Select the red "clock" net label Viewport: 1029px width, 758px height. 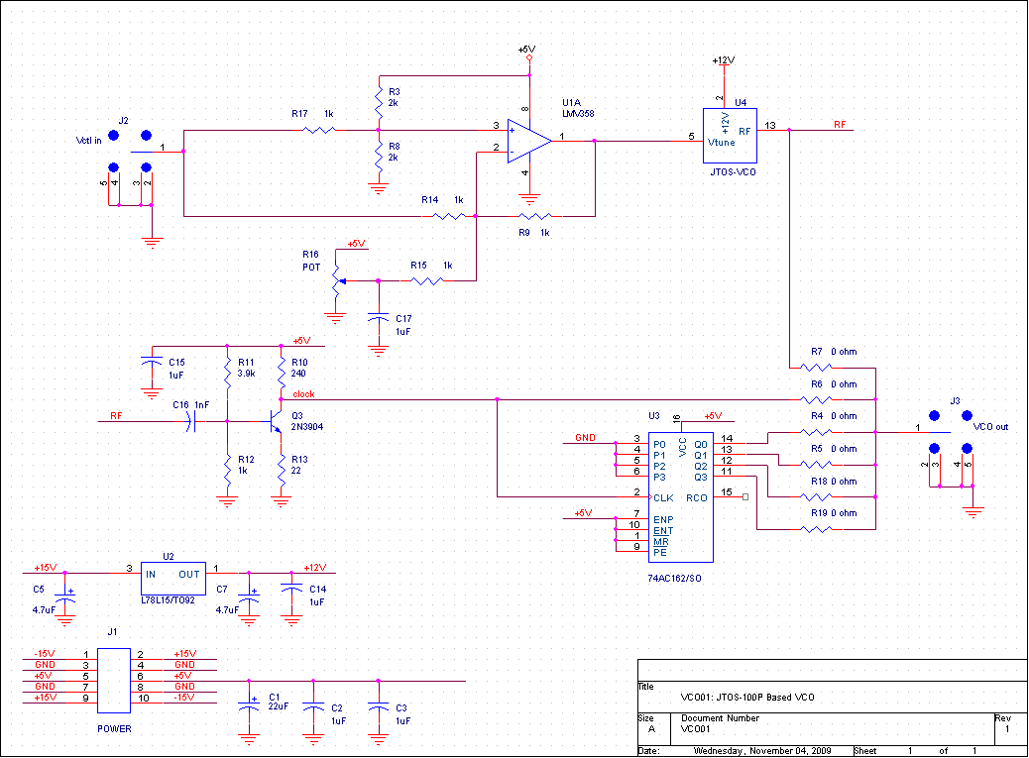[303, 394]
